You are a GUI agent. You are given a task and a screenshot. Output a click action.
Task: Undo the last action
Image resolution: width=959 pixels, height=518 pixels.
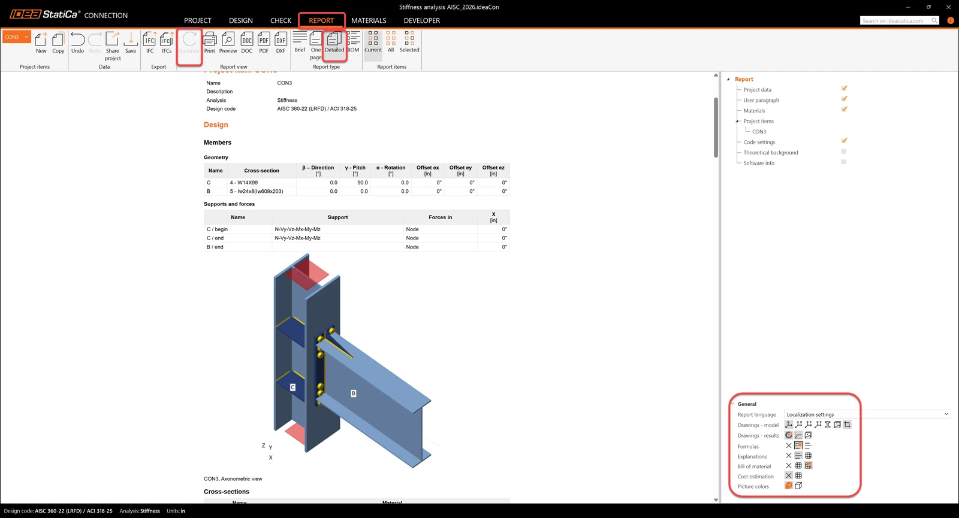78,43
